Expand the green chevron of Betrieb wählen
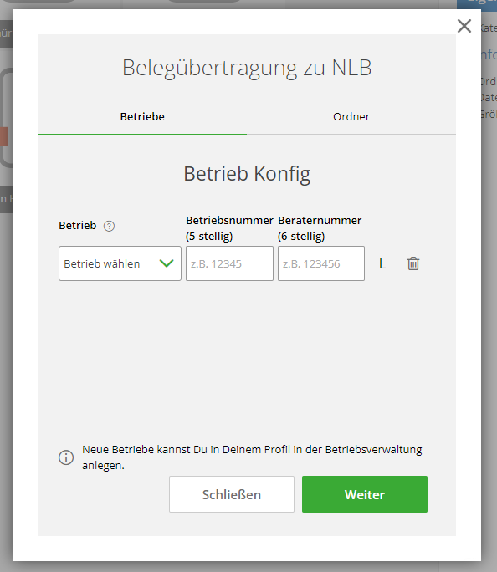Screen dimensions: 497x572 [167, 263]
